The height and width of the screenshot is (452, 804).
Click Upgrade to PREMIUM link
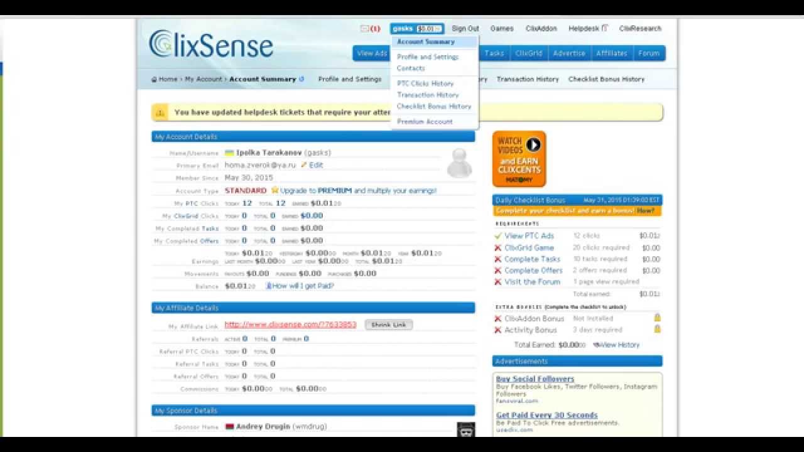pos(359,190)
